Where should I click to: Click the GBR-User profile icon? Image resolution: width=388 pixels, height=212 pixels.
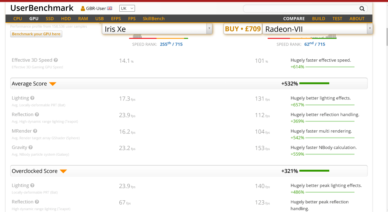pyautogui.click(x=83, y=9)
